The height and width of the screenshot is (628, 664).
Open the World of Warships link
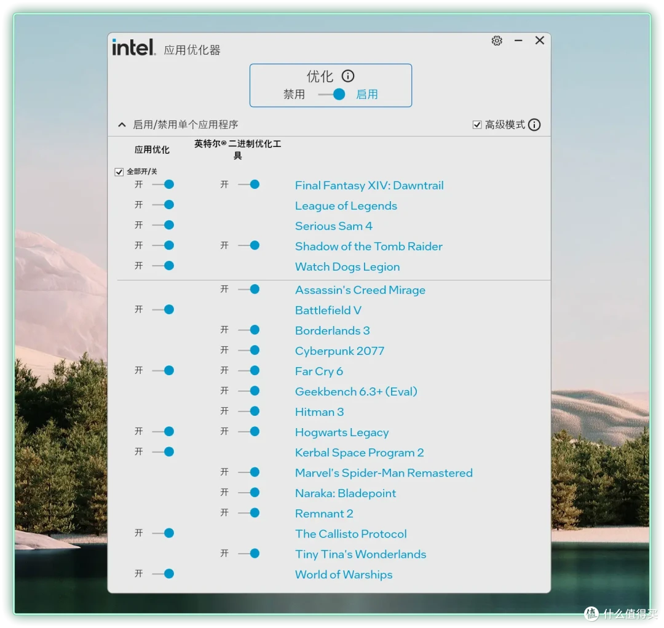tap(344, 575)
